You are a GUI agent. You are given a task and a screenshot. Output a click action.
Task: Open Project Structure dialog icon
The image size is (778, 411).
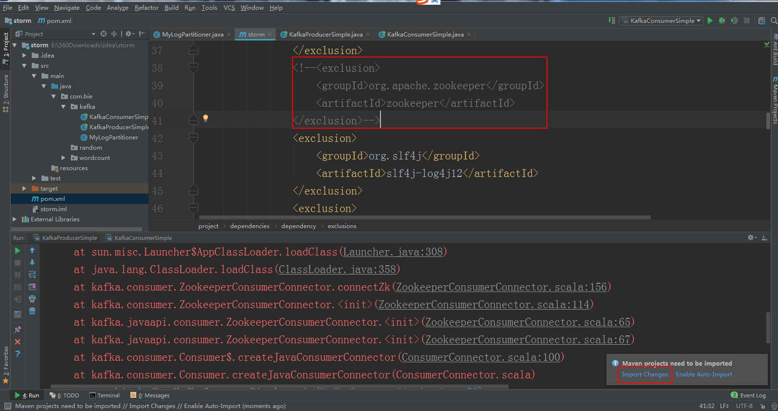(761, 20)
